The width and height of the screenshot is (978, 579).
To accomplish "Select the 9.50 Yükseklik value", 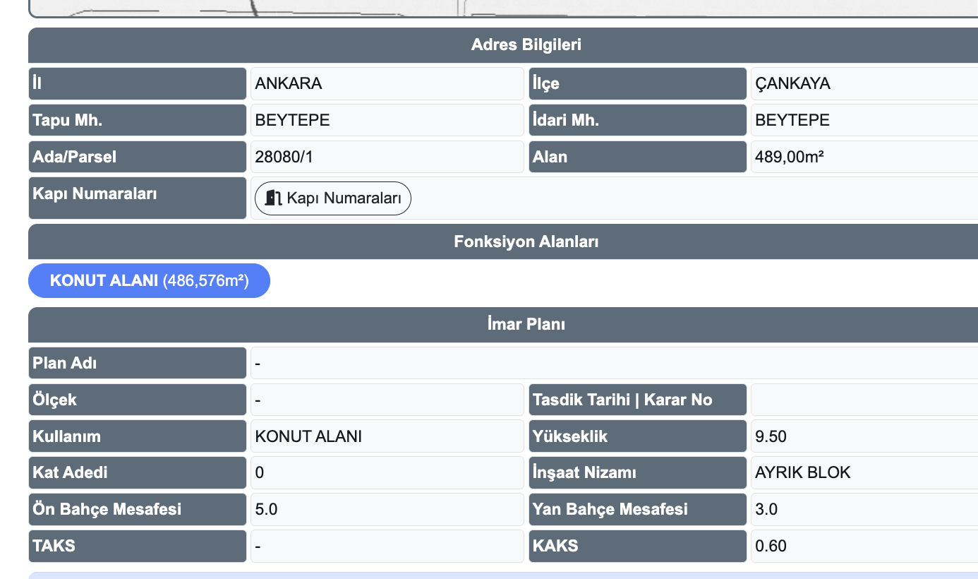I will coord(864,436).
